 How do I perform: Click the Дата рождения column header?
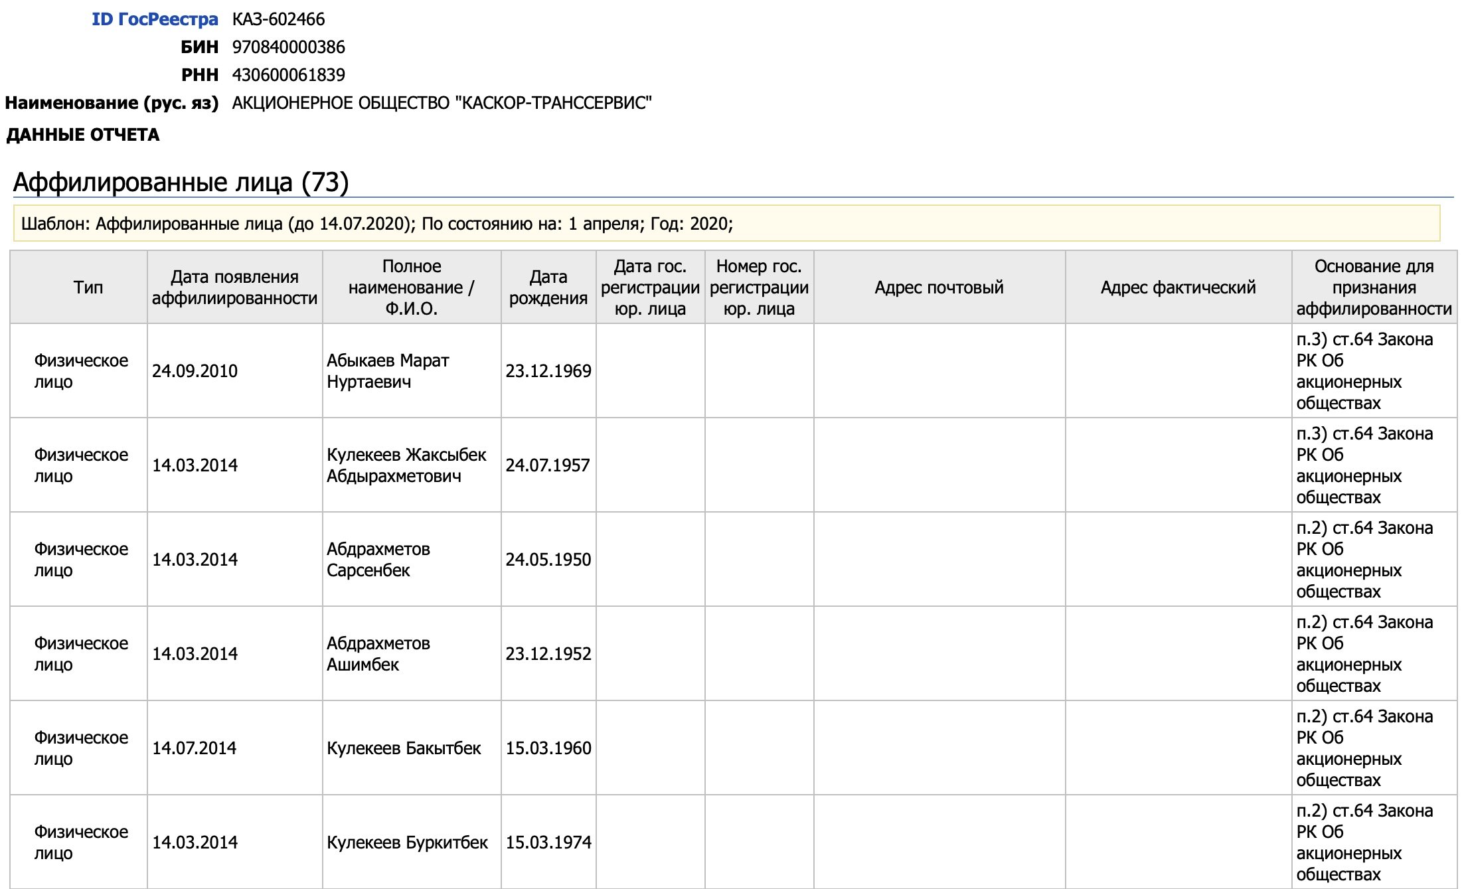coord(548,287)
